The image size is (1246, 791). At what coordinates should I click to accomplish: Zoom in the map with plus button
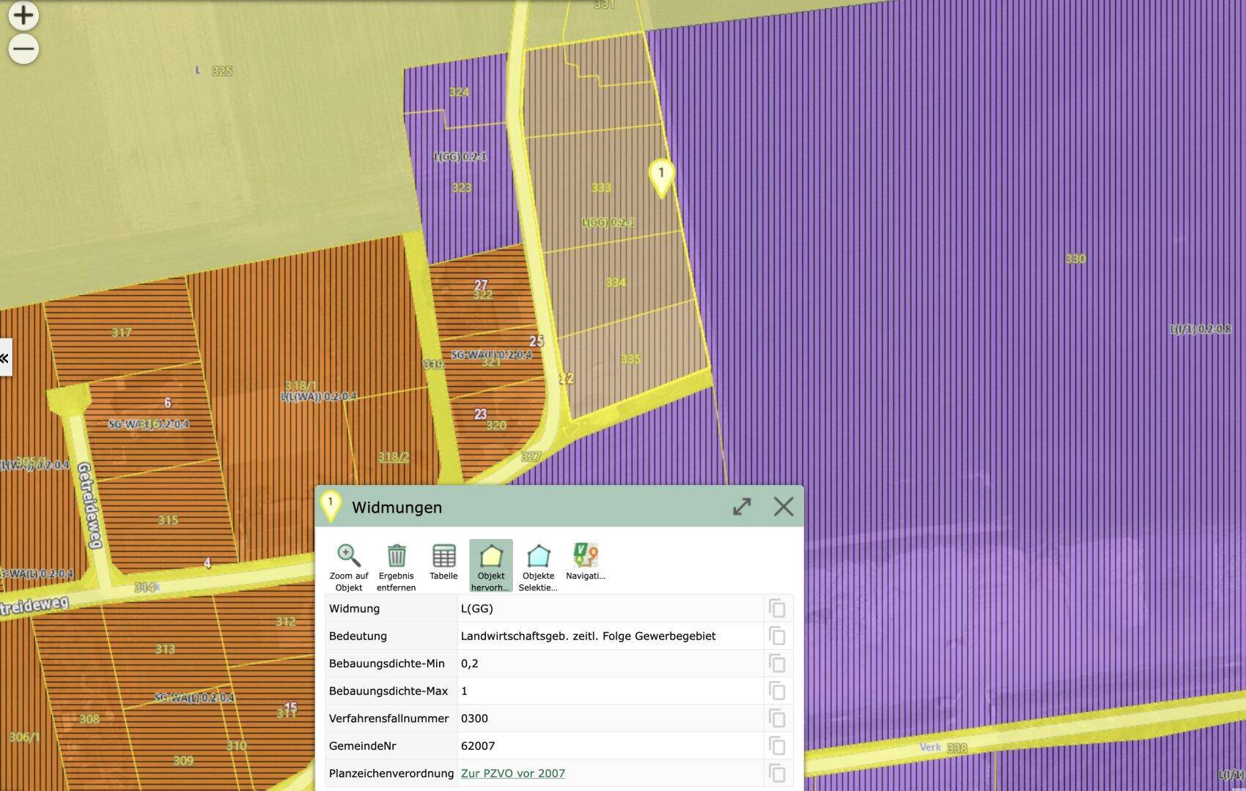point(23,15)
